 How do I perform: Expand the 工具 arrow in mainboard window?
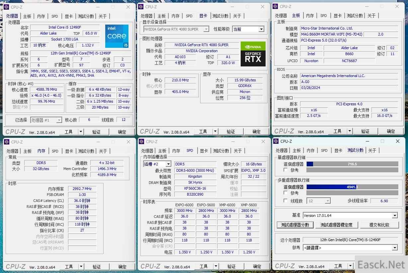coord(349,131)
